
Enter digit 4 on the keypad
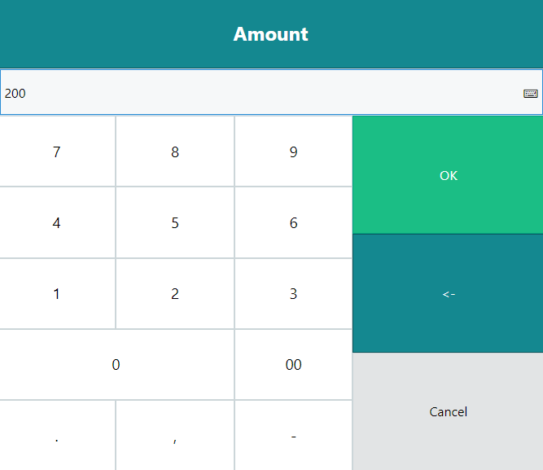[56, 223]
